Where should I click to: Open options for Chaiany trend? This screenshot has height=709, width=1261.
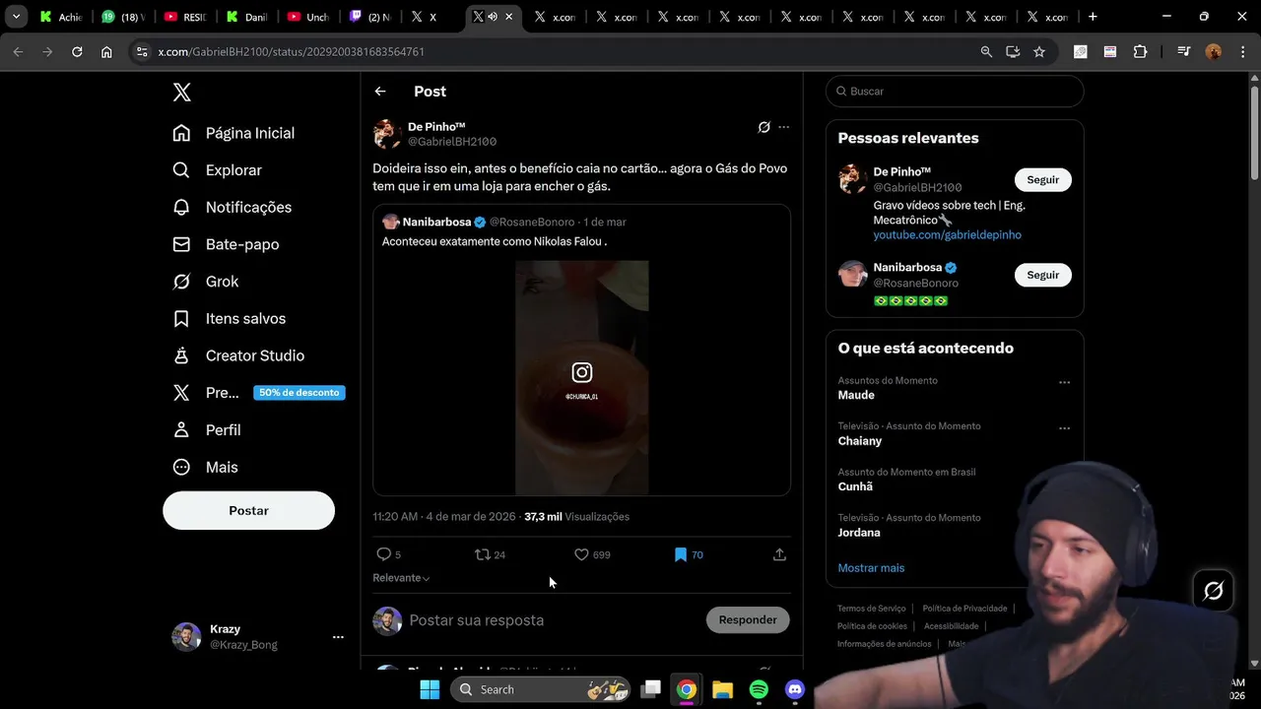[x=1064, y=428]
